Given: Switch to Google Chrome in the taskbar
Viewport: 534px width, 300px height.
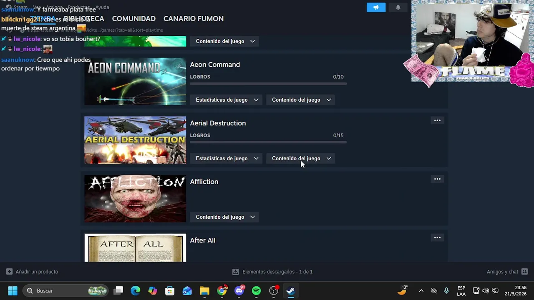Looking at the screenshot, I should 222,291.
